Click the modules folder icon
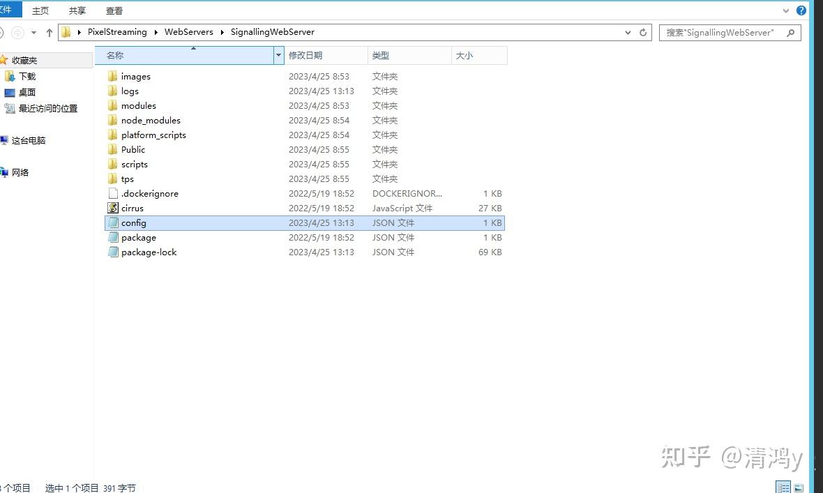 click(113, 105)
